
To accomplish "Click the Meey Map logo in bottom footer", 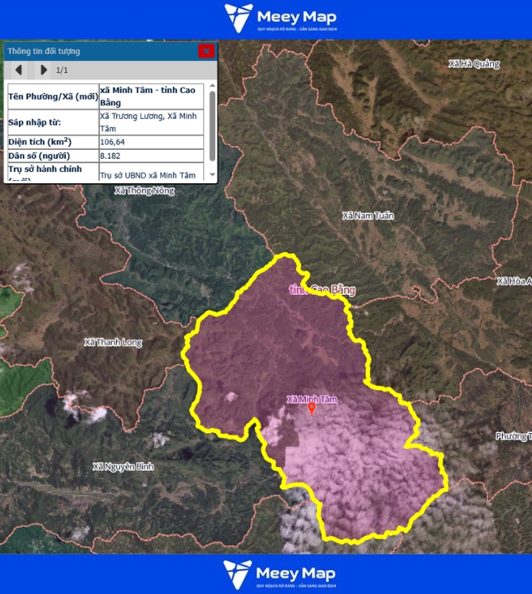I will click(x=279, y=574).
